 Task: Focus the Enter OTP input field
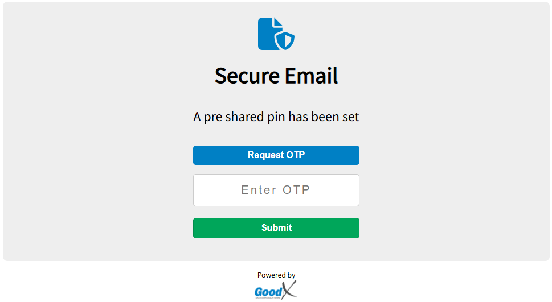click(276, 190)
